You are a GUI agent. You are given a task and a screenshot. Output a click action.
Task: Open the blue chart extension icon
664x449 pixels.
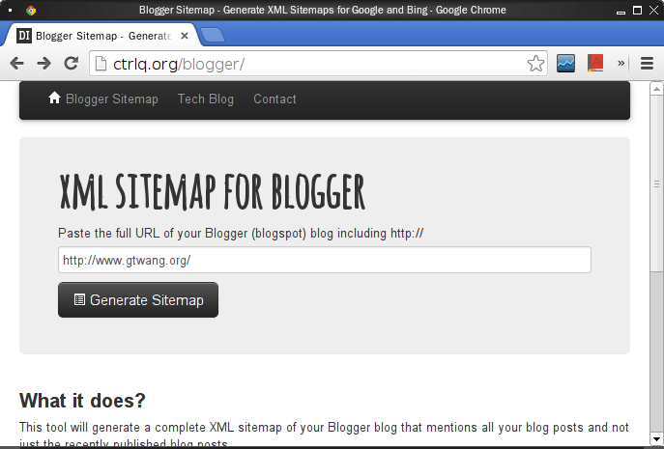(565, 64)
